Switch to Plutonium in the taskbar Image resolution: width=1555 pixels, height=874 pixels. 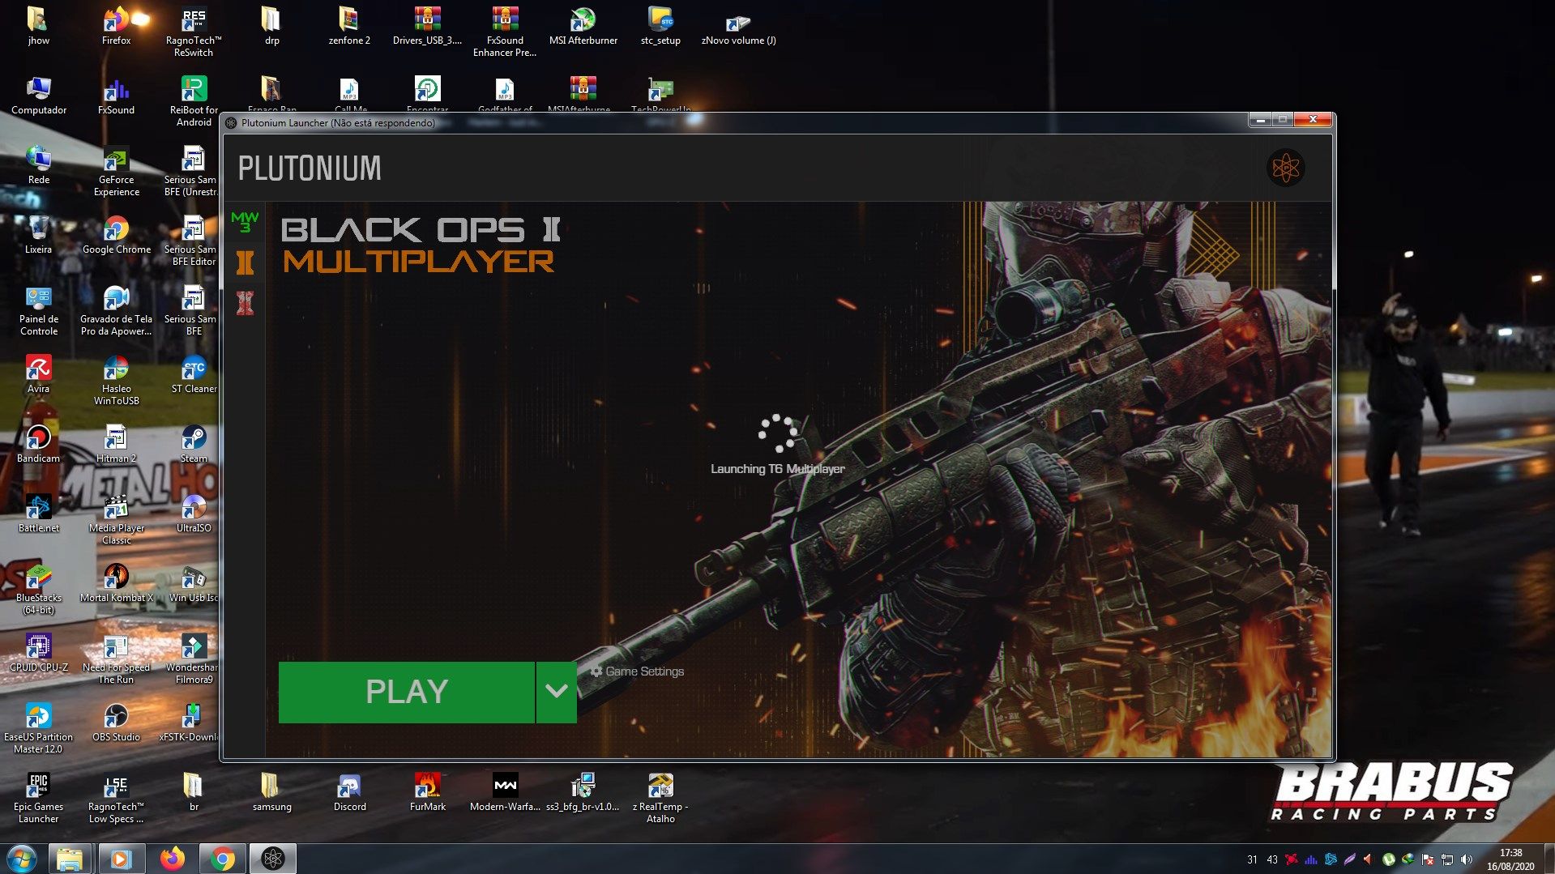pyautogui.click(x=273, y=859)
